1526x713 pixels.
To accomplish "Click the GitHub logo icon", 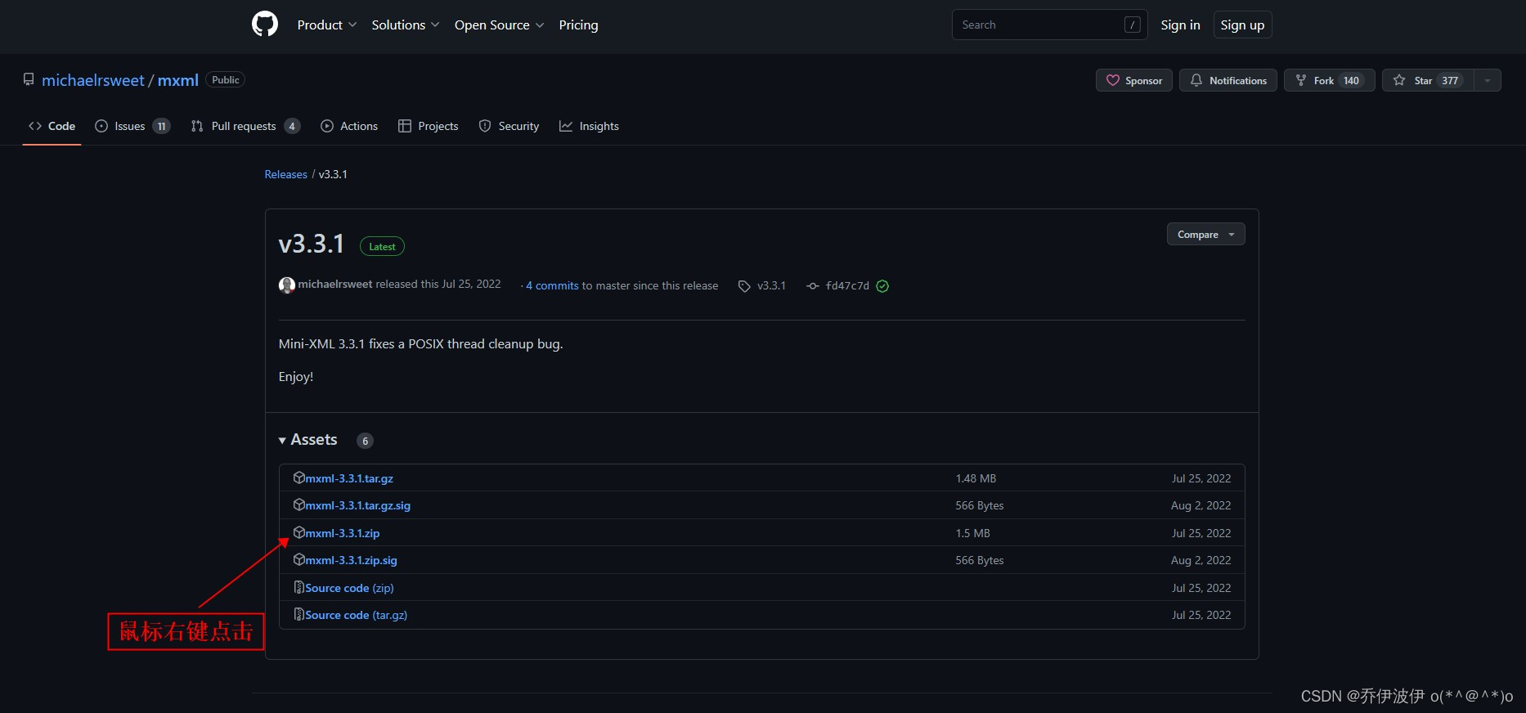I will tap(265, 25).
